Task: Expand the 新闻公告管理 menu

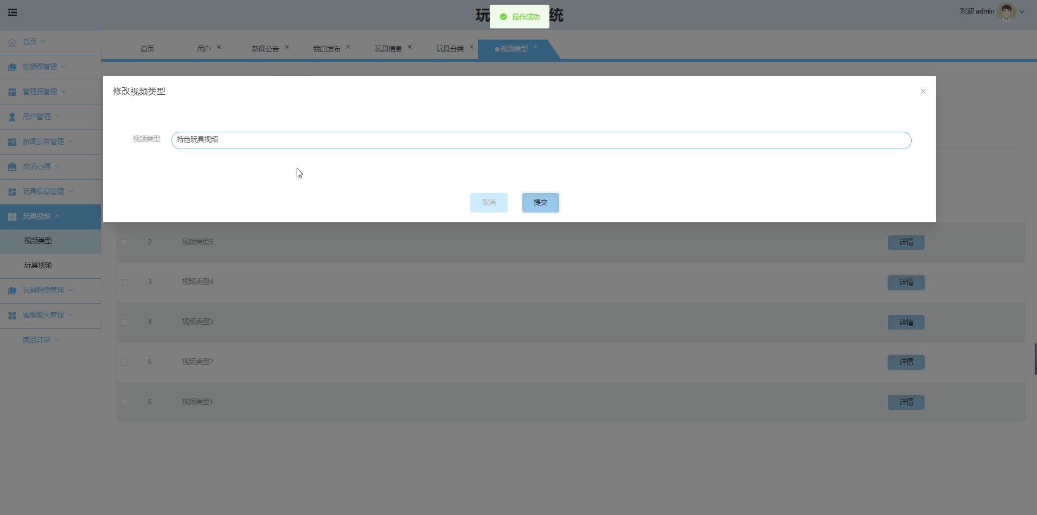Action: click(71, 141)
